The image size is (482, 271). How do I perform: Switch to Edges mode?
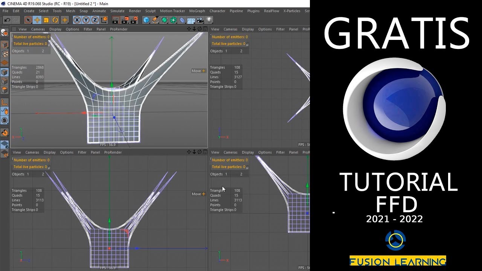tap(5, 81)
